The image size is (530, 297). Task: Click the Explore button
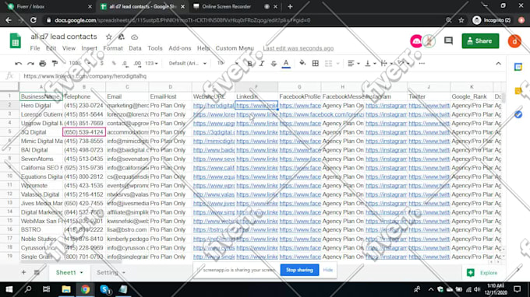(x=482, y=272)
